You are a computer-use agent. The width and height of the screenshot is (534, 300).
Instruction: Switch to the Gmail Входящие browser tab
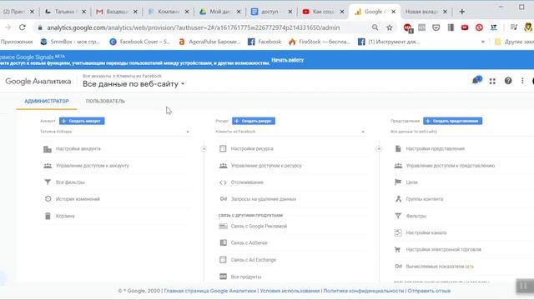click(x=116, y=12)
